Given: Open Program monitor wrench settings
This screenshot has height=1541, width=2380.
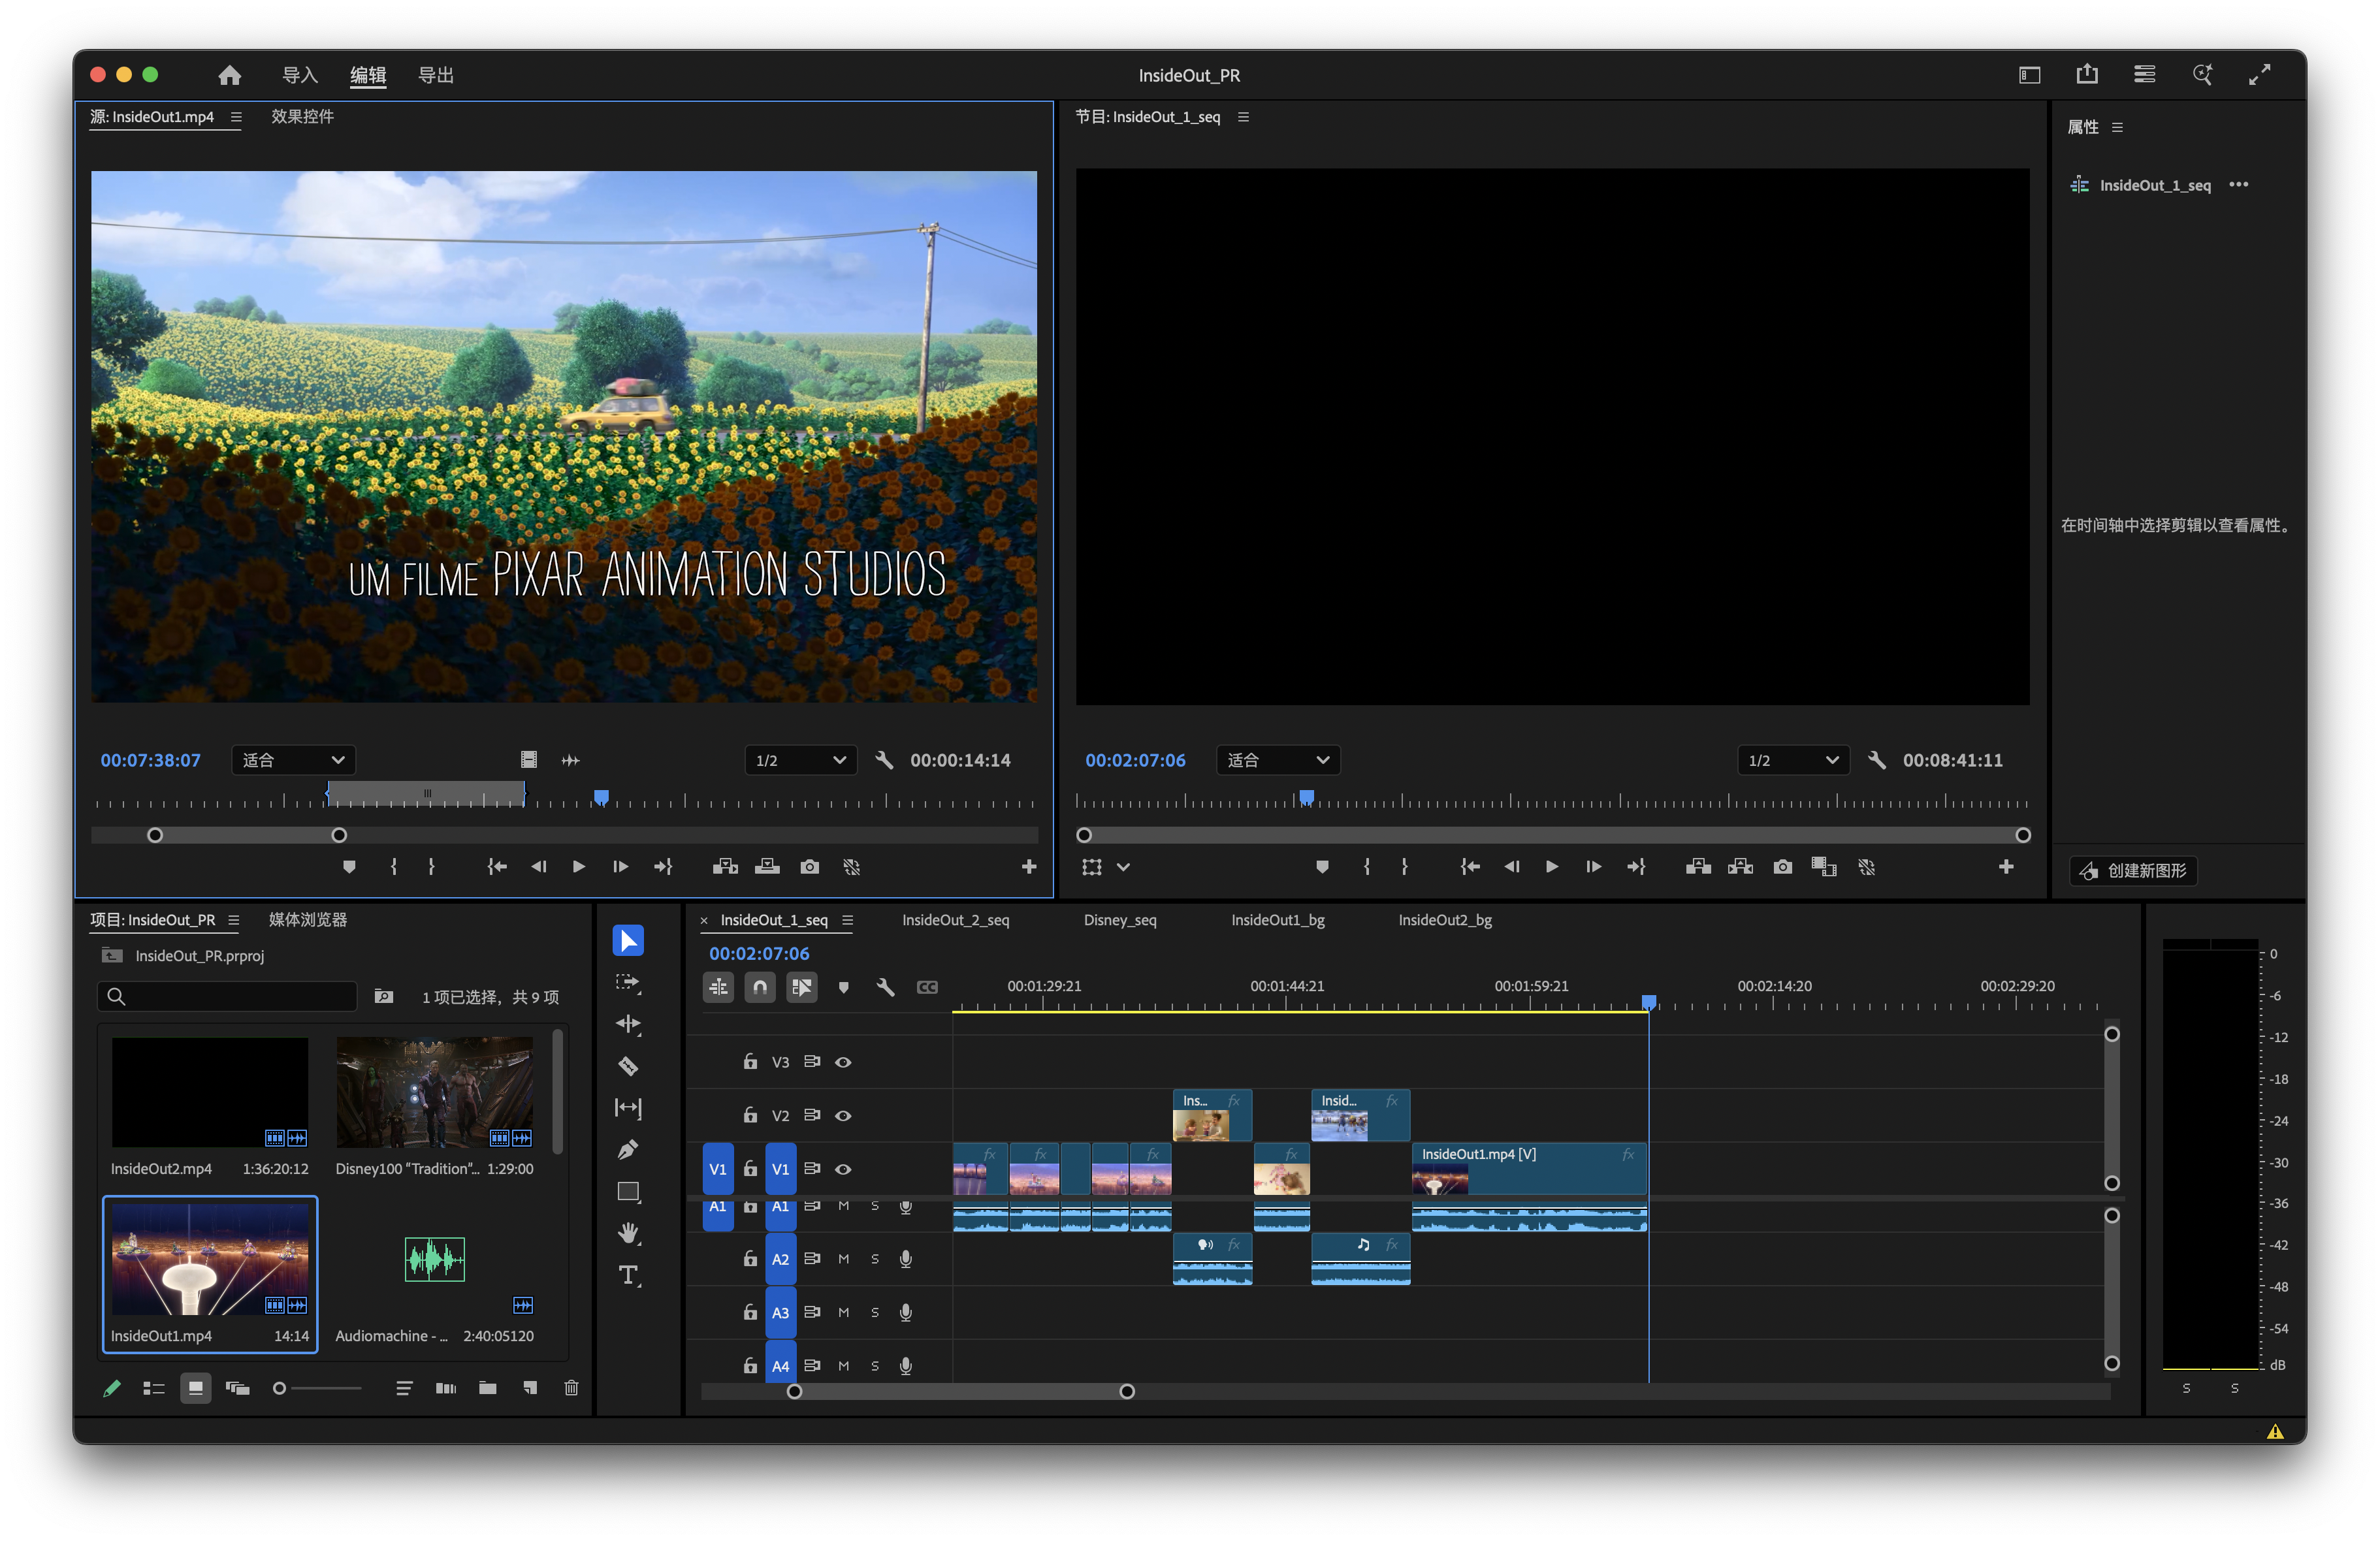Looking at the screenshot, I should (1876, 760).
